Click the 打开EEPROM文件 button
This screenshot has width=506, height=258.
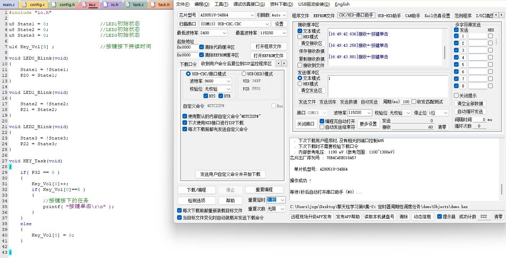point(269,56)
